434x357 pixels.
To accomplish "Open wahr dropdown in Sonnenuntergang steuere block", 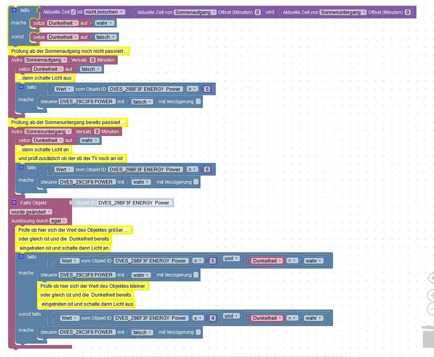I will 141,182.
